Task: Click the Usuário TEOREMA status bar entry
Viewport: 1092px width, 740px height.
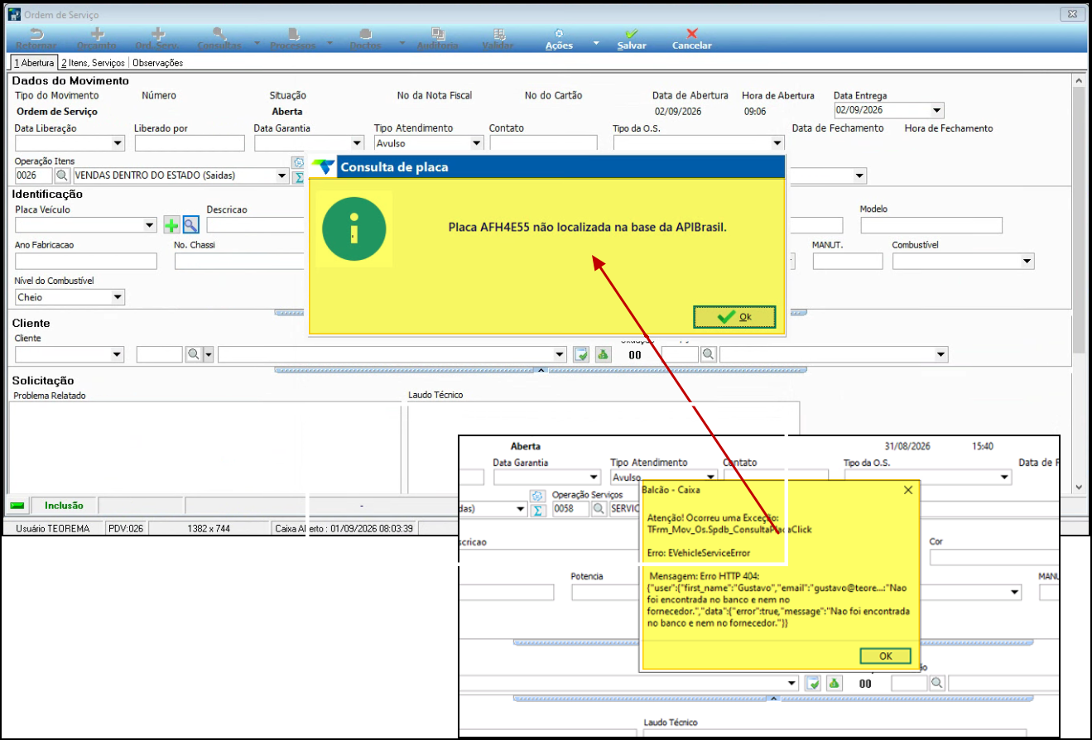Action: pos(54,528)
